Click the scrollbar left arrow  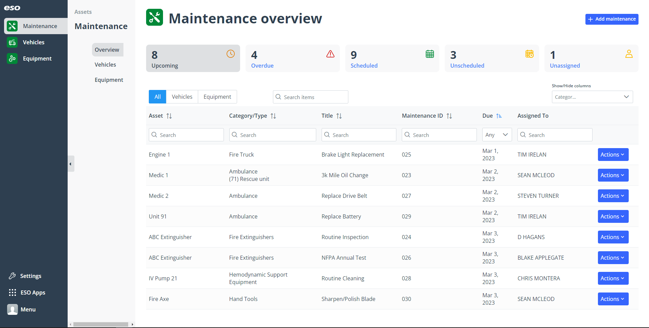point(70,325)
